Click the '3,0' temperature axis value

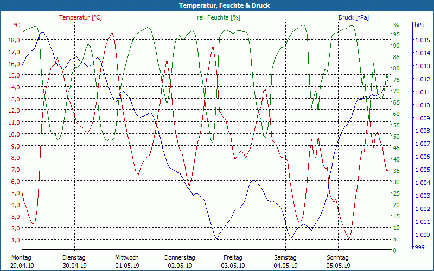tap(16, 216)
